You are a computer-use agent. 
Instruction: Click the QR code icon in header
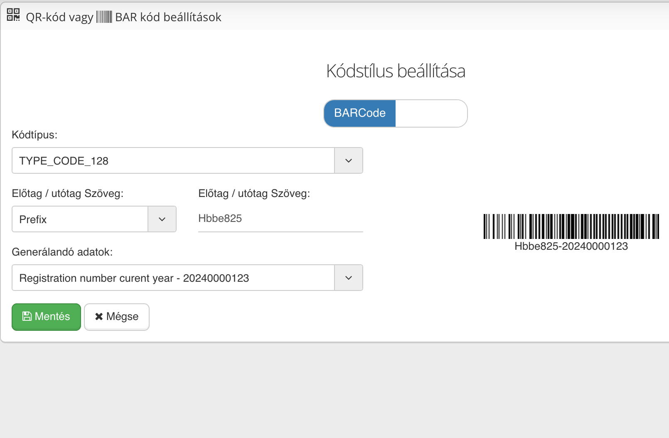(x=13, y=15)
